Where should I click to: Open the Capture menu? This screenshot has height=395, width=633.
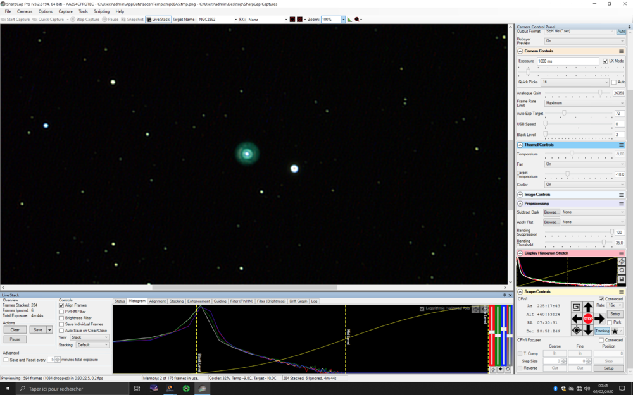tap(66, 11)
